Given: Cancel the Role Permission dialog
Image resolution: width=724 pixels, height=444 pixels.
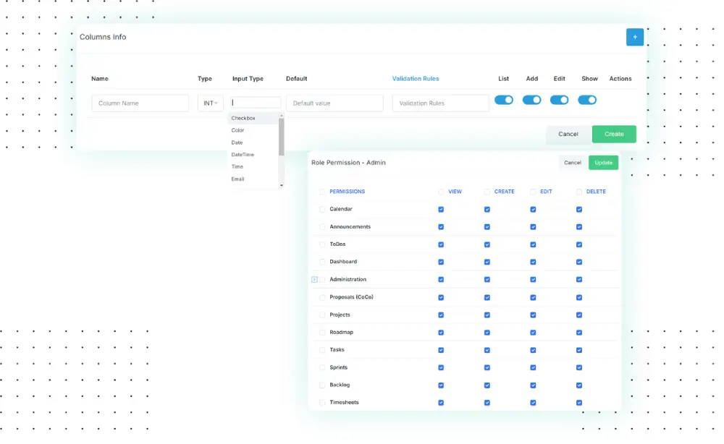Looking at the screenshot, I should (573, 163).
